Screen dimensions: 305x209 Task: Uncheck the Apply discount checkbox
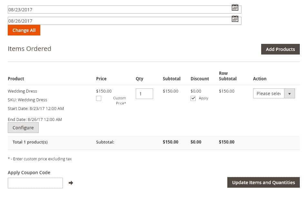point(193,98)
